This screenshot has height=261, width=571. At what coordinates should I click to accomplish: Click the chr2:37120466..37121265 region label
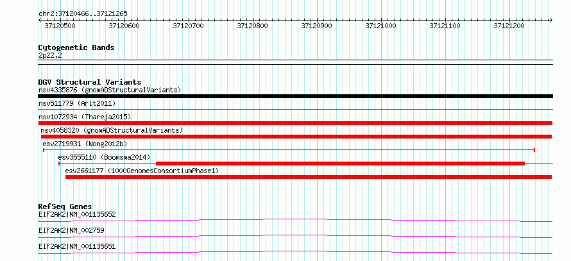coord(83,14)
